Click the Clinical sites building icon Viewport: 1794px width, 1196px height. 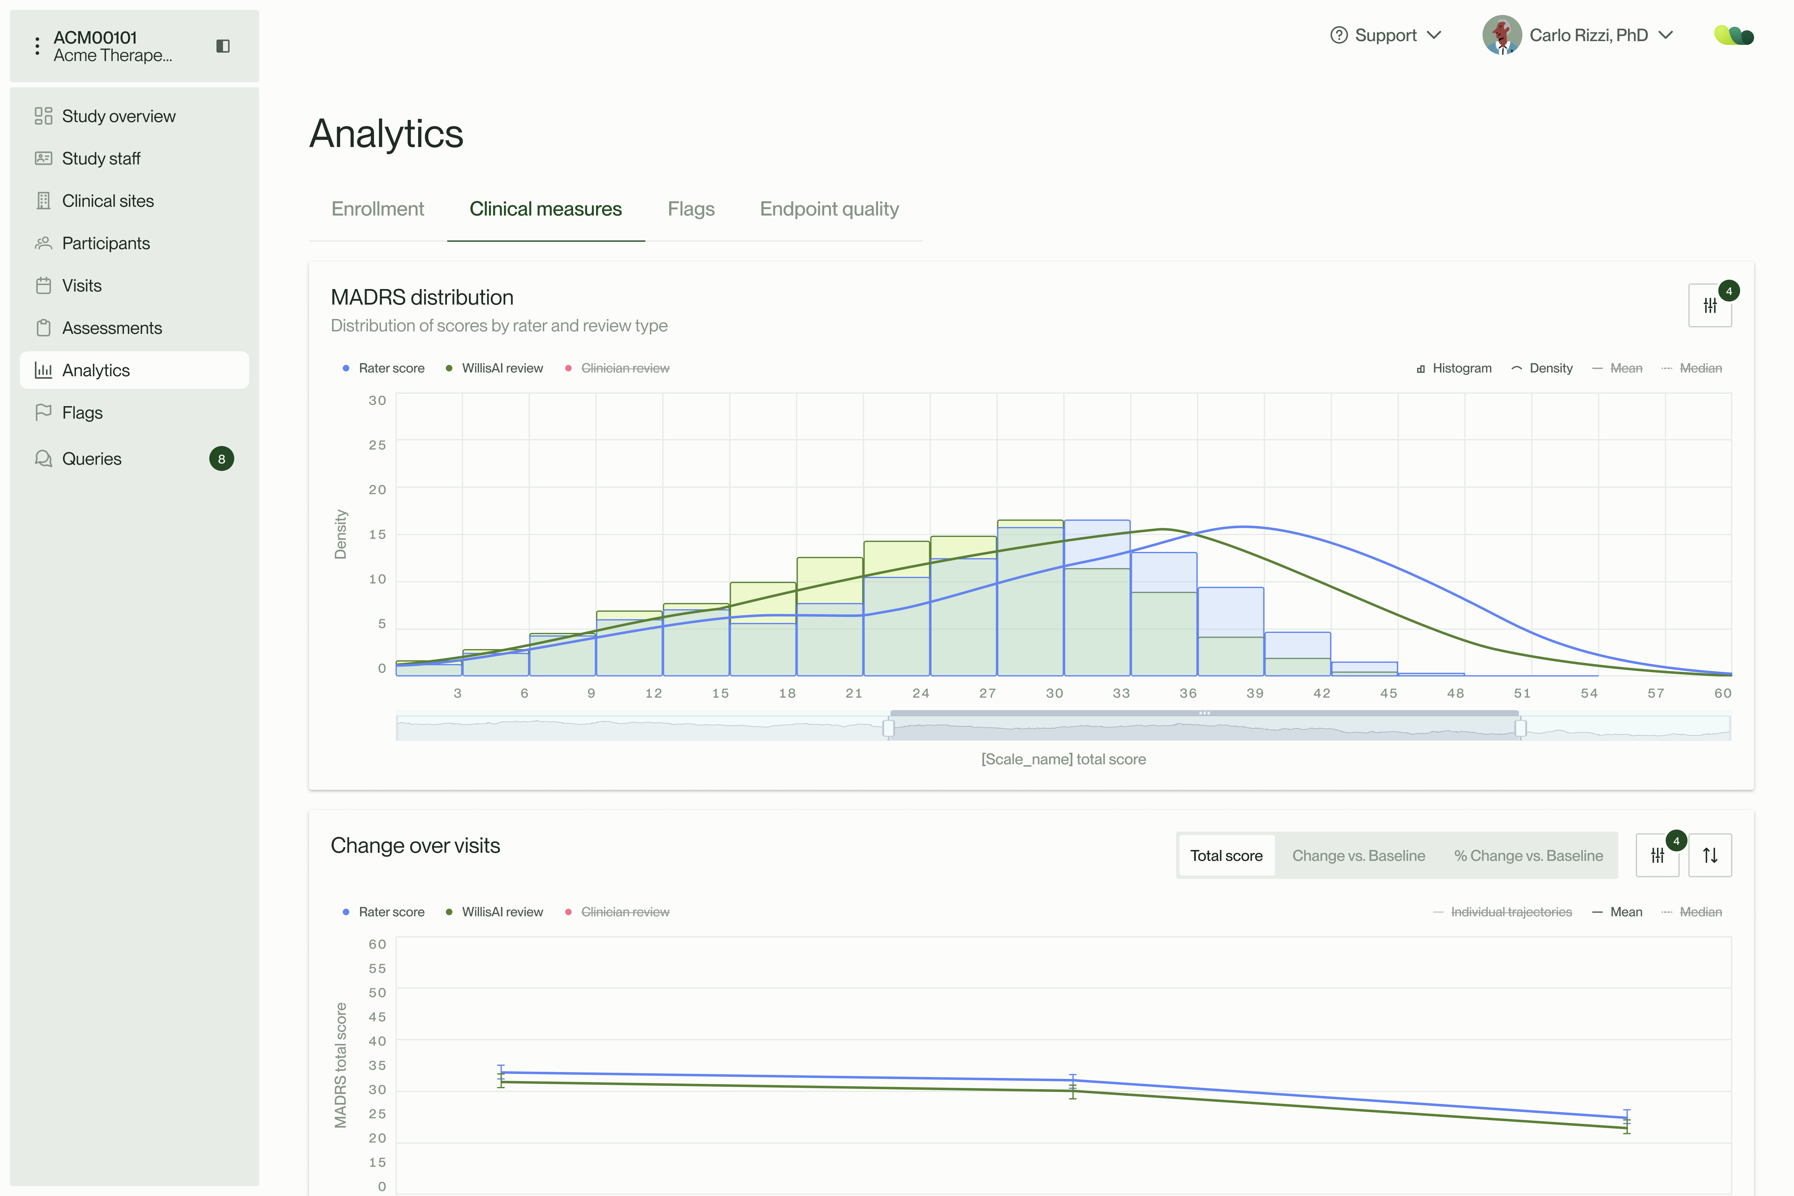[x=44, y=201]
